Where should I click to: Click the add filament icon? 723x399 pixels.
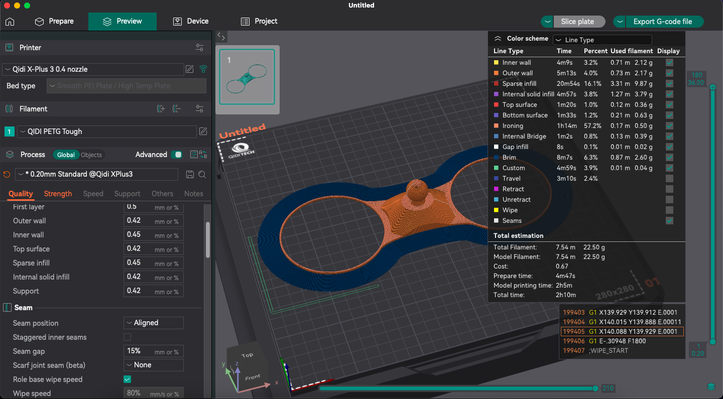coord(161,109)
